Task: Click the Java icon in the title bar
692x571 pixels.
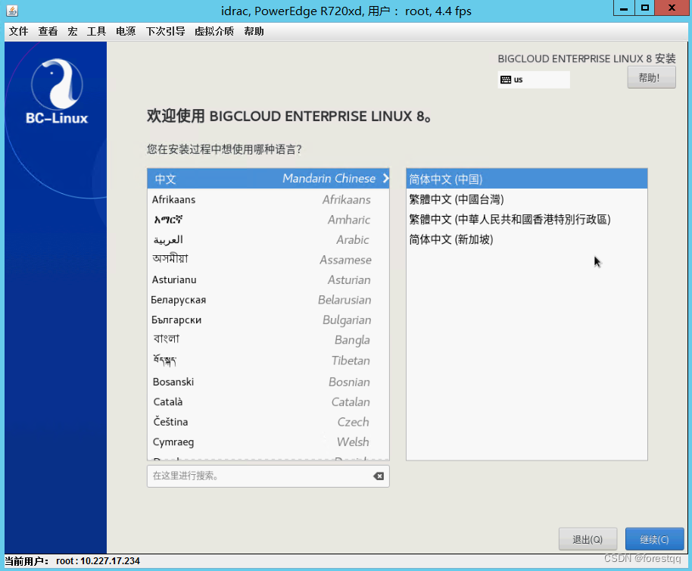Action: coord(12,10)
